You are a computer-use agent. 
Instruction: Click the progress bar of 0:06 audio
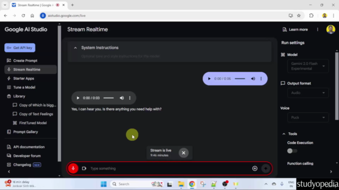[x=240, y=79]
